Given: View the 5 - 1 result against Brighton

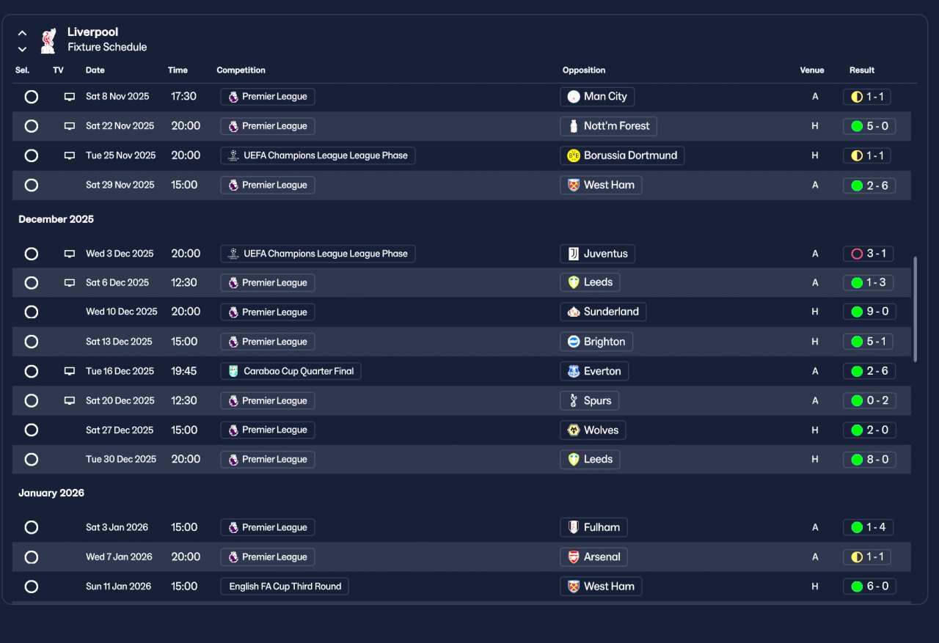Looking at the screenshot, I should coord(869,342).
